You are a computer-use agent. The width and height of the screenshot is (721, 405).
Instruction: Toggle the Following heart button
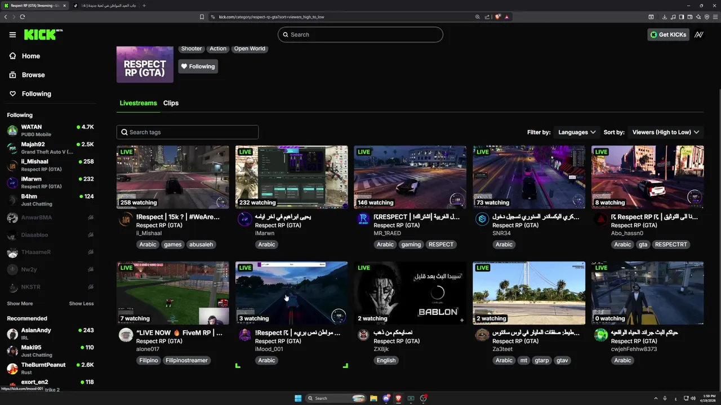(x=198, y=66)
